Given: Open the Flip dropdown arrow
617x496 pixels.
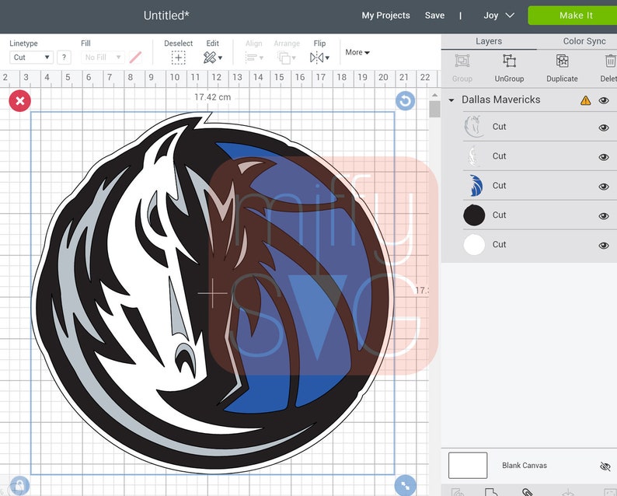Looking at the screenshot, I should [327, 58].
